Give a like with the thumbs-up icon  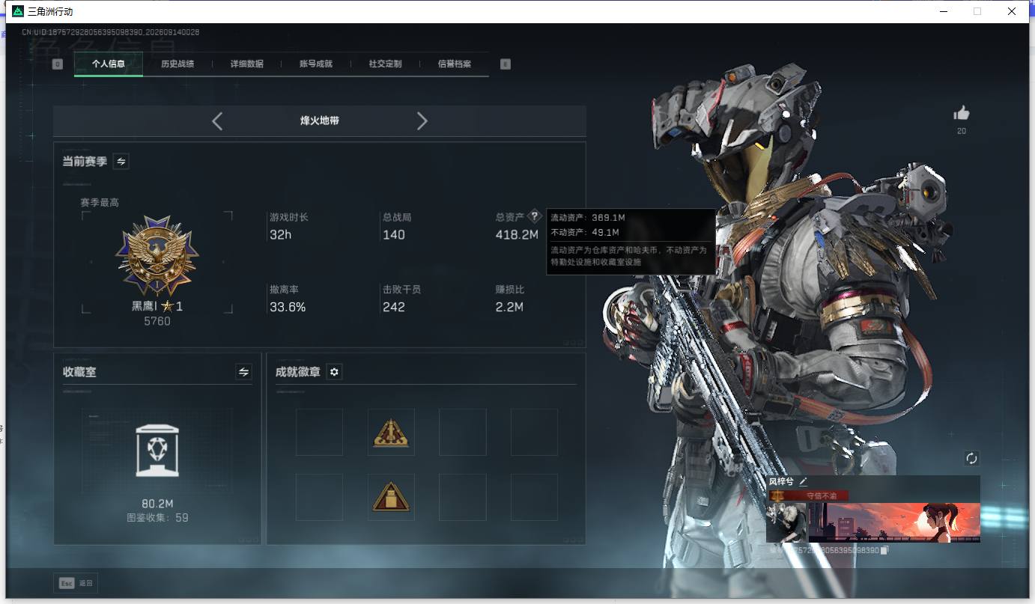coord(962,113)
